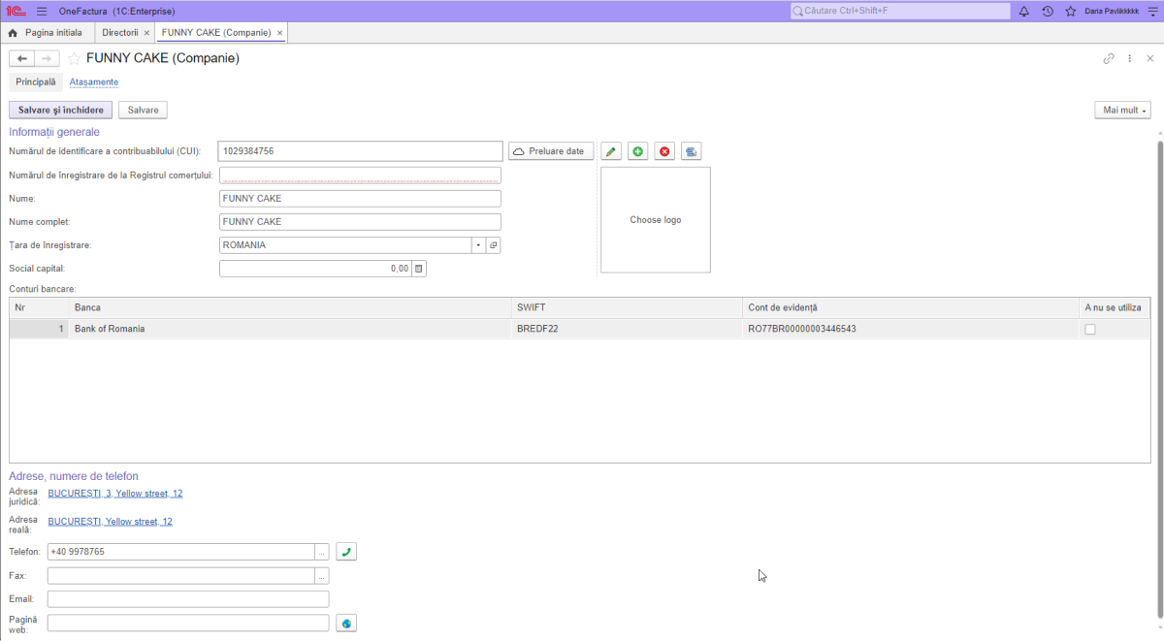Image resolution: width=1164 pixels, height=641 pixels.
Task: Open calculator for Social capital
Action: coord(419,269)
